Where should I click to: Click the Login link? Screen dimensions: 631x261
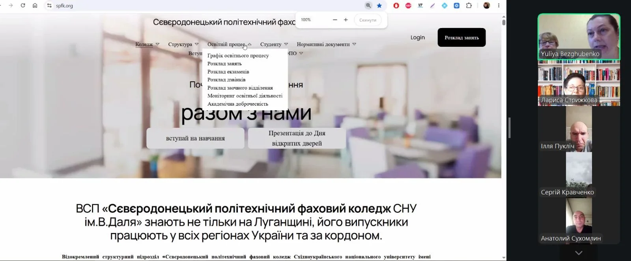(418, 37)
